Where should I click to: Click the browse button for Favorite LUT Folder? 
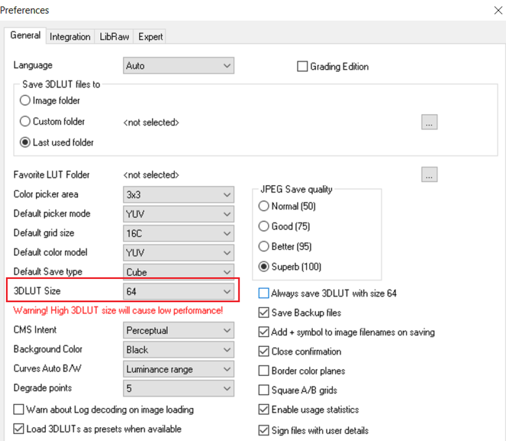(x=429, y=174)
